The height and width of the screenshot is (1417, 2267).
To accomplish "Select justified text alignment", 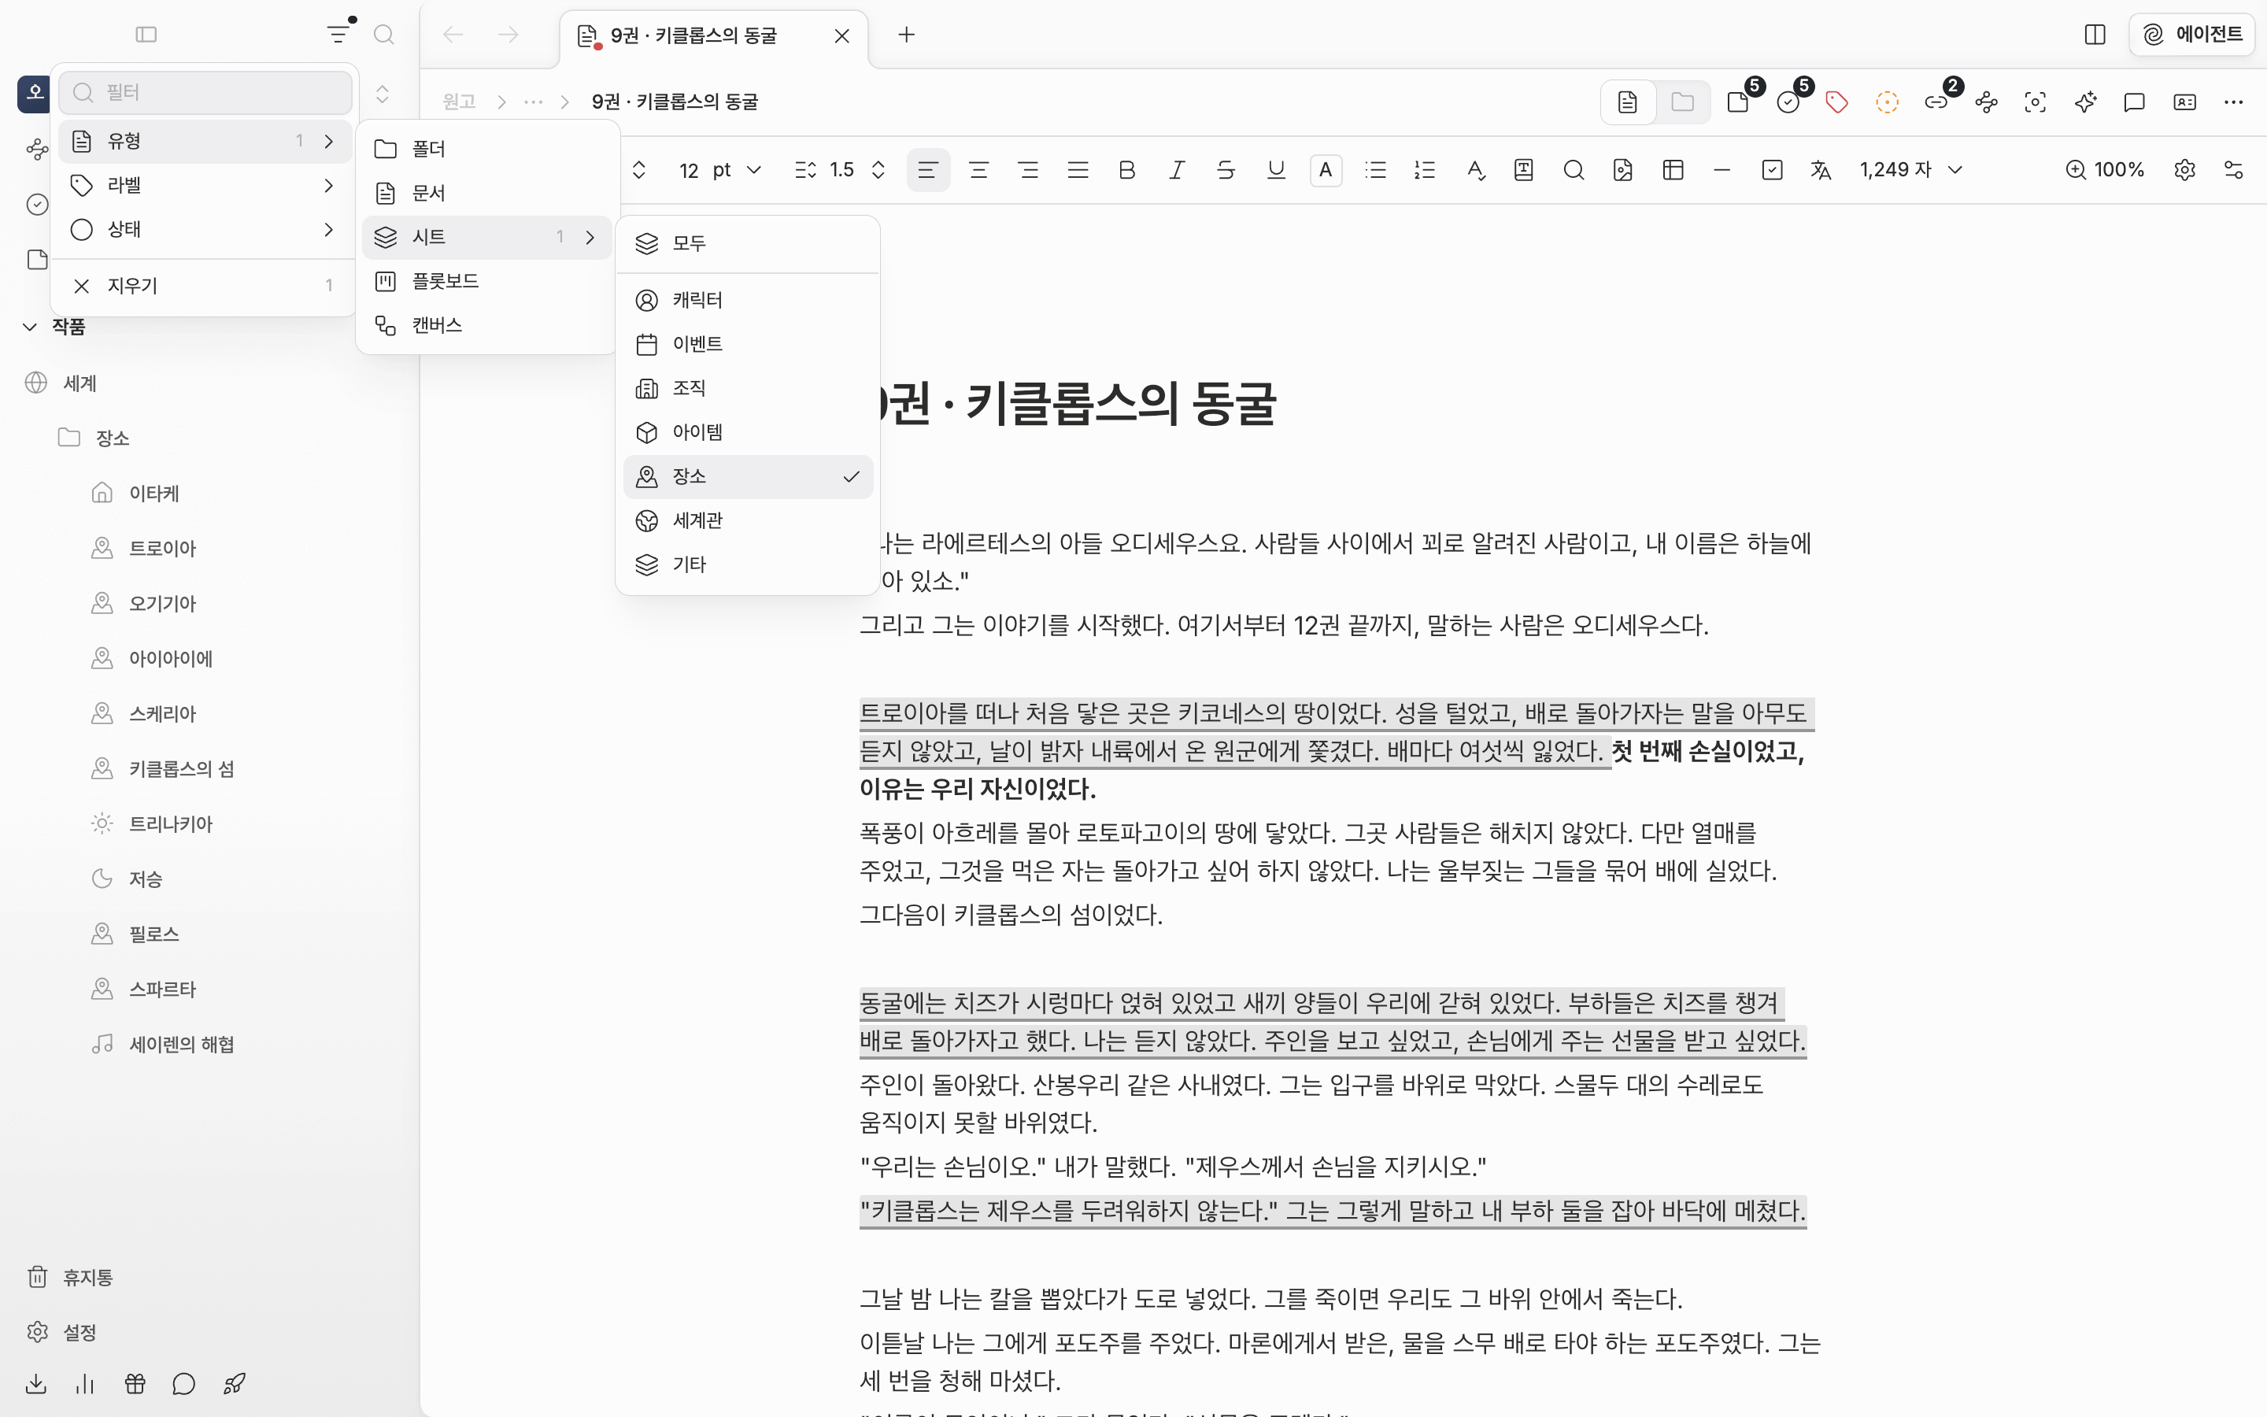I will pos(1078,169).
